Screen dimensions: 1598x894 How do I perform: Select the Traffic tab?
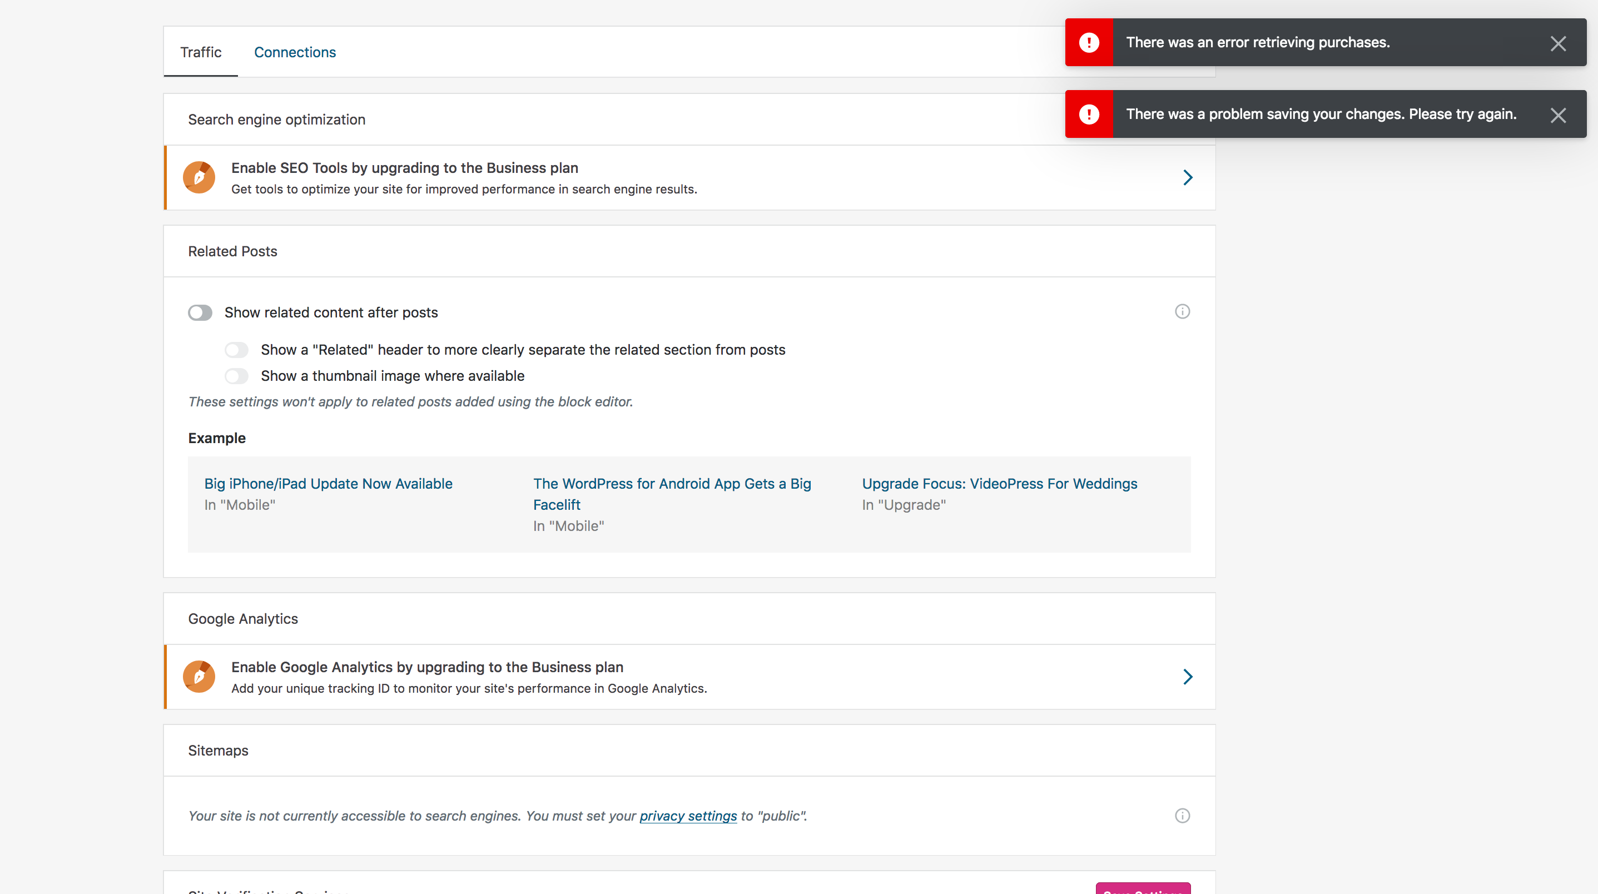(x=200, y=52)
